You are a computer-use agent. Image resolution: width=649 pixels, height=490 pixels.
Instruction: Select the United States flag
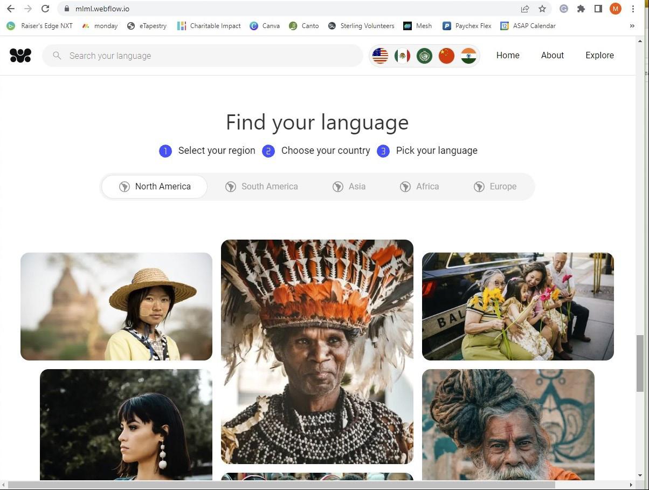click(380, 56)
